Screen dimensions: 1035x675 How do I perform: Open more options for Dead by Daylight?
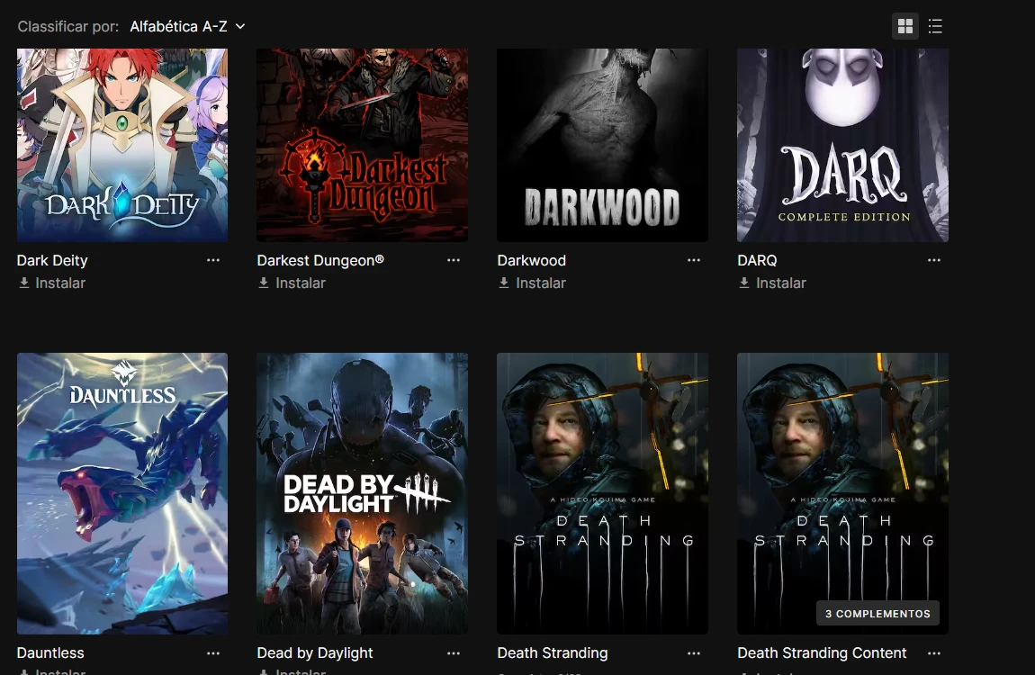click(x=453, y=653)
